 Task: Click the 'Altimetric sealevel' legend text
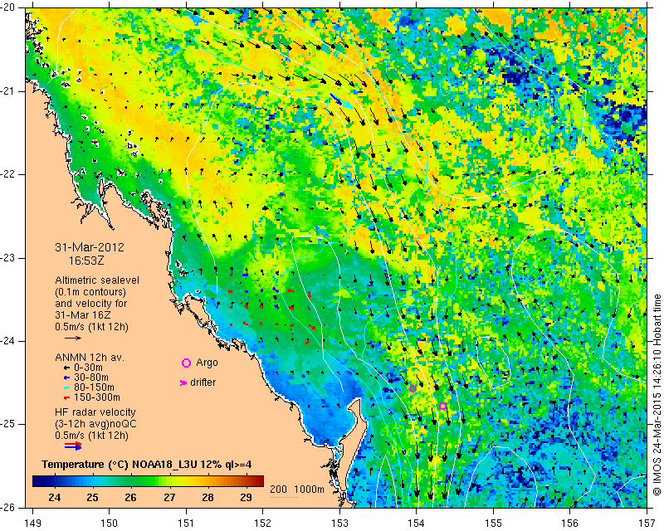(97, 280)
